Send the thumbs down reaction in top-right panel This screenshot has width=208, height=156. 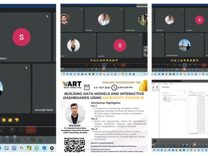(197, 60)
